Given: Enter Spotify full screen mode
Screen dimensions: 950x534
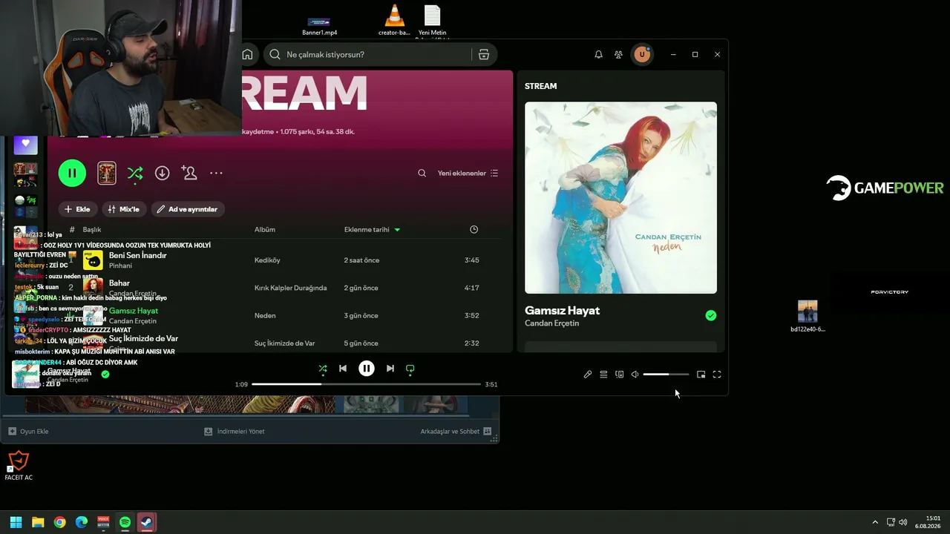Looking at the screenshot, I should [717, 375].
